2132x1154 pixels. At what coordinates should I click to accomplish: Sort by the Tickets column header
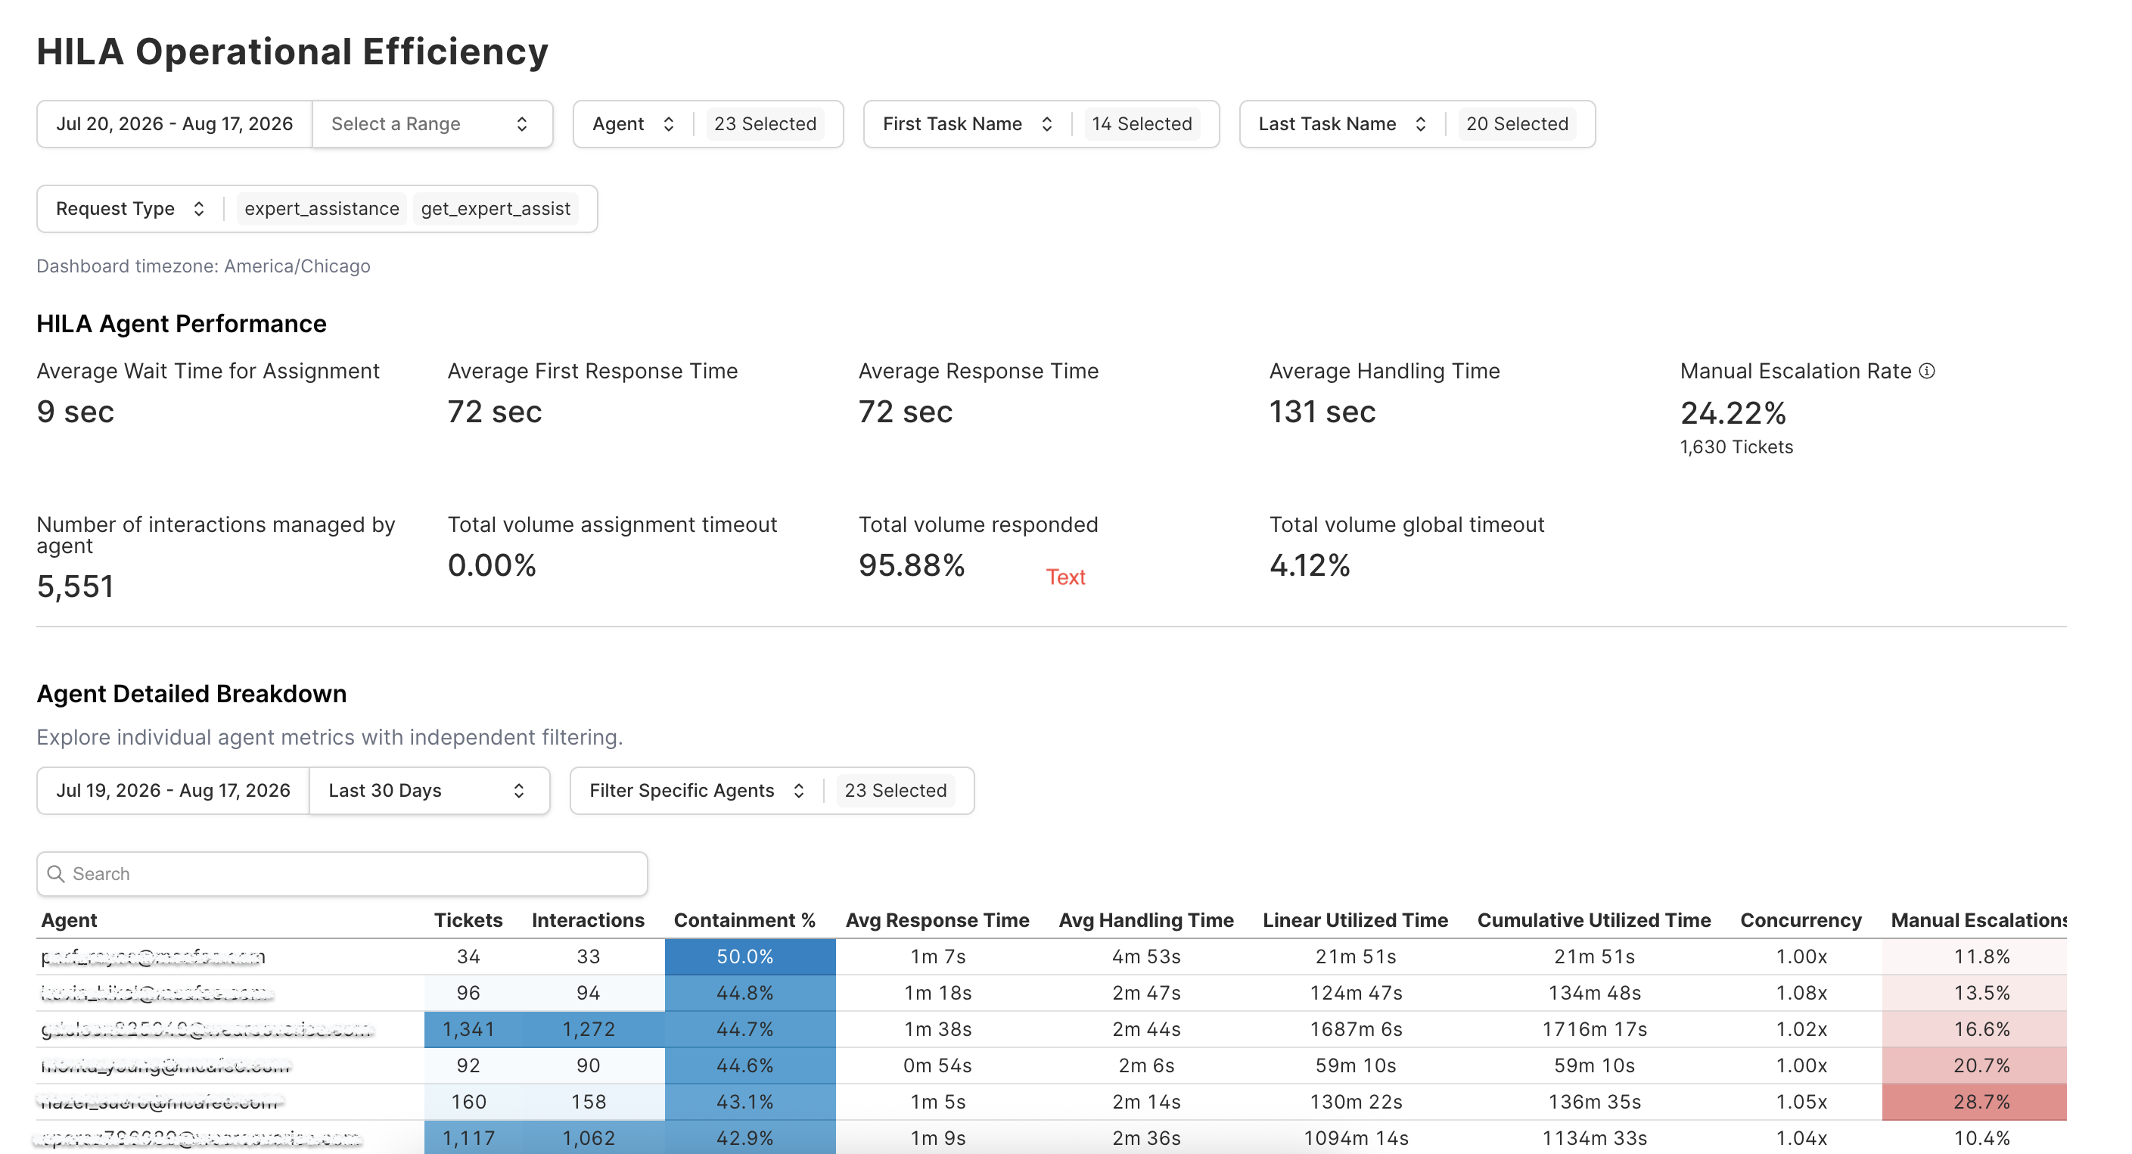468,919
